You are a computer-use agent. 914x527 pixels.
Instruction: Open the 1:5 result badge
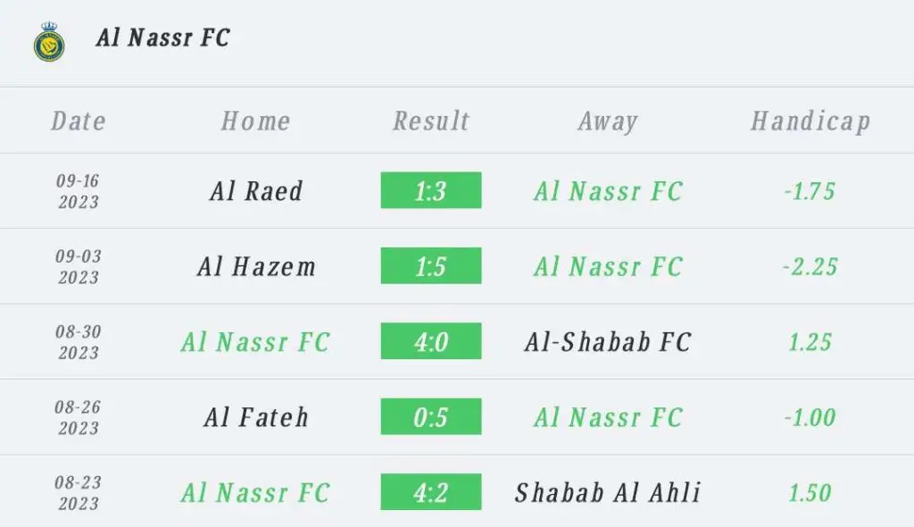point(431,265)
